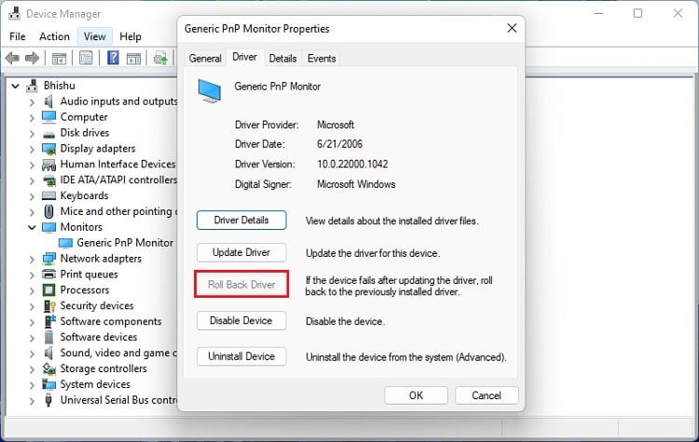Click the Audio inputs and outputs speaker icon

click(x=48, y=101)
